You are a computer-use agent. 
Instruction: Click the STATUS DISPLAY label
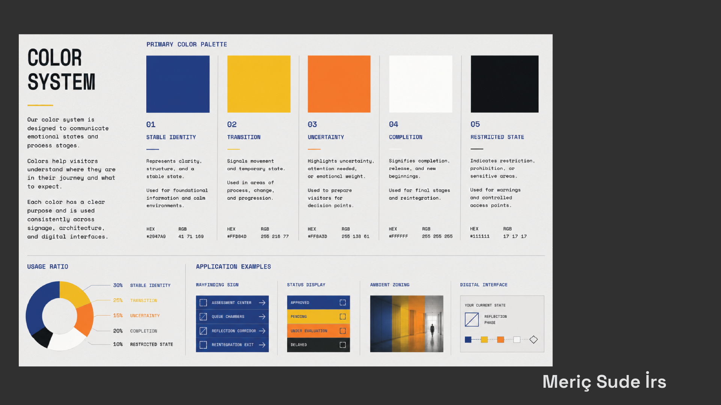(306, 285)
